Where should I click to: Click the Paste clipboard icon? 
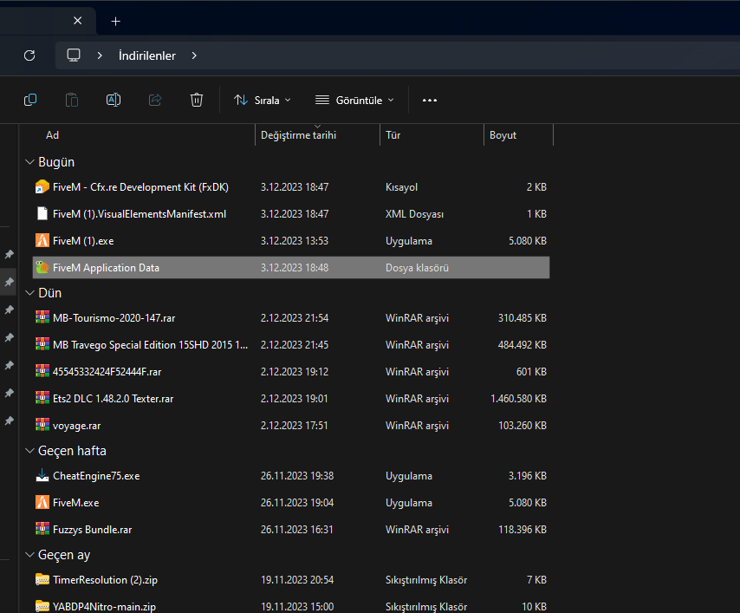(72, 100)
